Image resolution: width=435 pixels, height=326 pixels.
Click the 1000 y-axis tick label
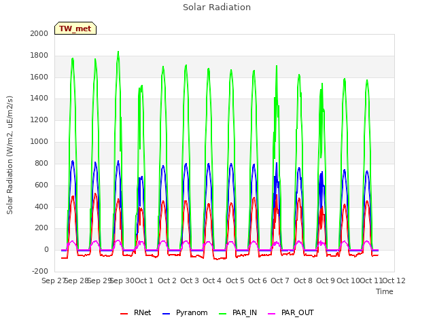click(x=39, y=142)
